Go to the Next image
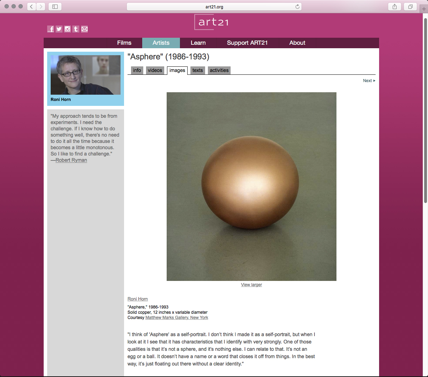 [x=369, y=81]
